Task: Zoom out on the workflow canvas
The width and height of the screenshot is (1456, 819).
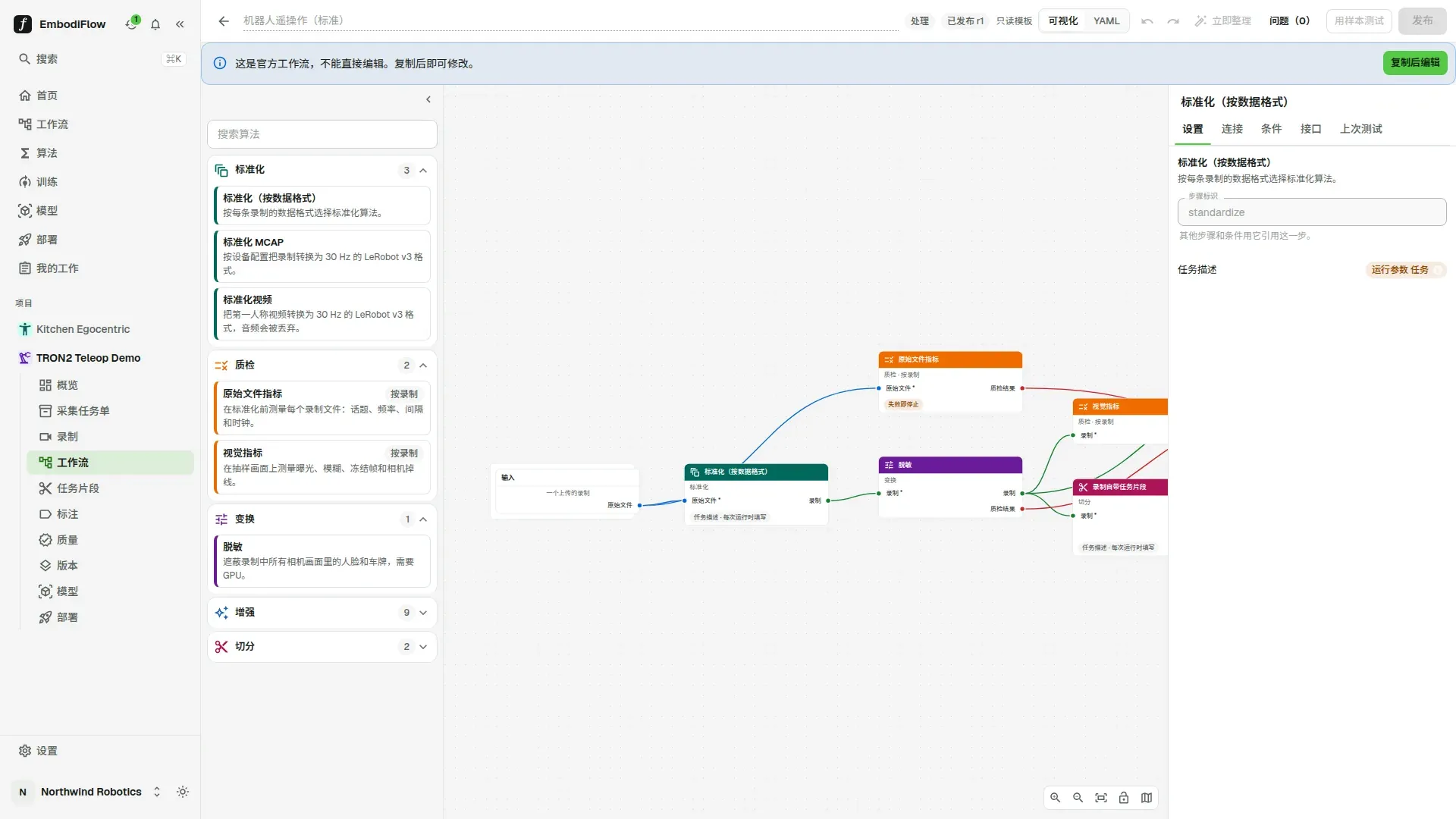Action: 1078,798
